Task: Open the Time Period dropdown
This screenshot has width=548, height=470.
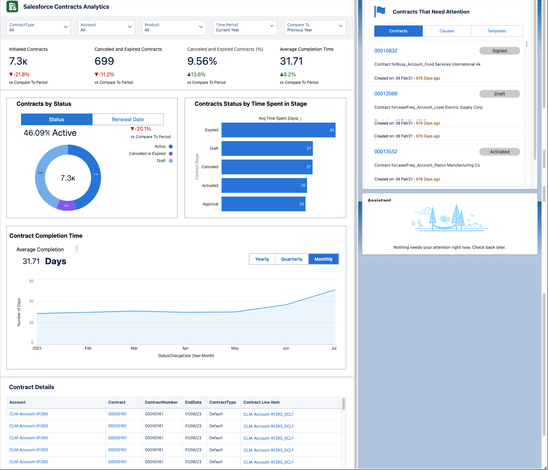Action: pos(245,27)
